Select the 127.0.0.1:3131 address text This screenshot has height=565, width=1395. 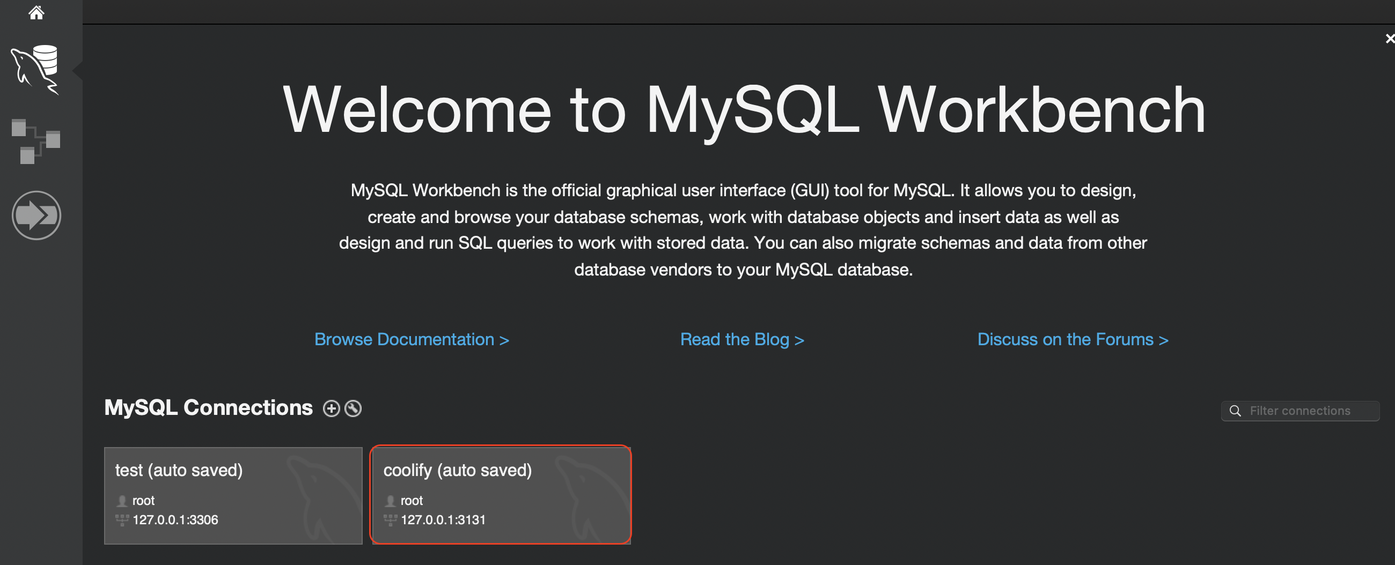click(443, 520)
